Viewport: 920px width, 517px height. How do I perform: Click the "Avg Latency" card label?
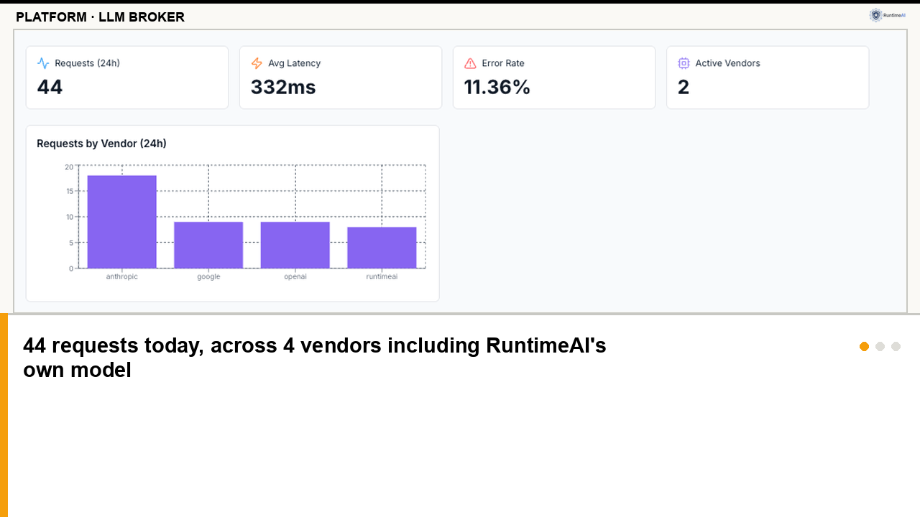(x=294, y=63)
